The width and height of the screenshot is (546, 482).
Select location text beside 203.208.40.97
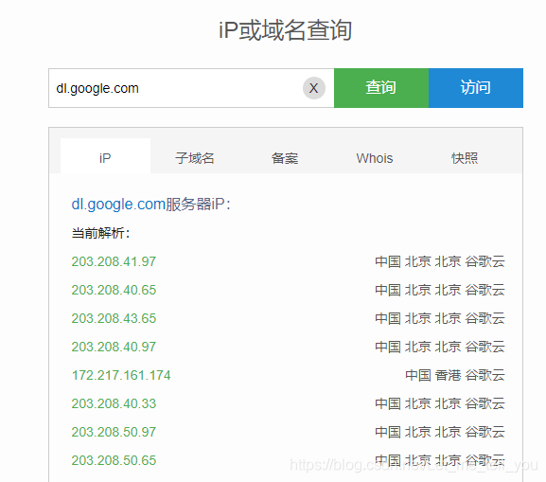pos(440,347)
